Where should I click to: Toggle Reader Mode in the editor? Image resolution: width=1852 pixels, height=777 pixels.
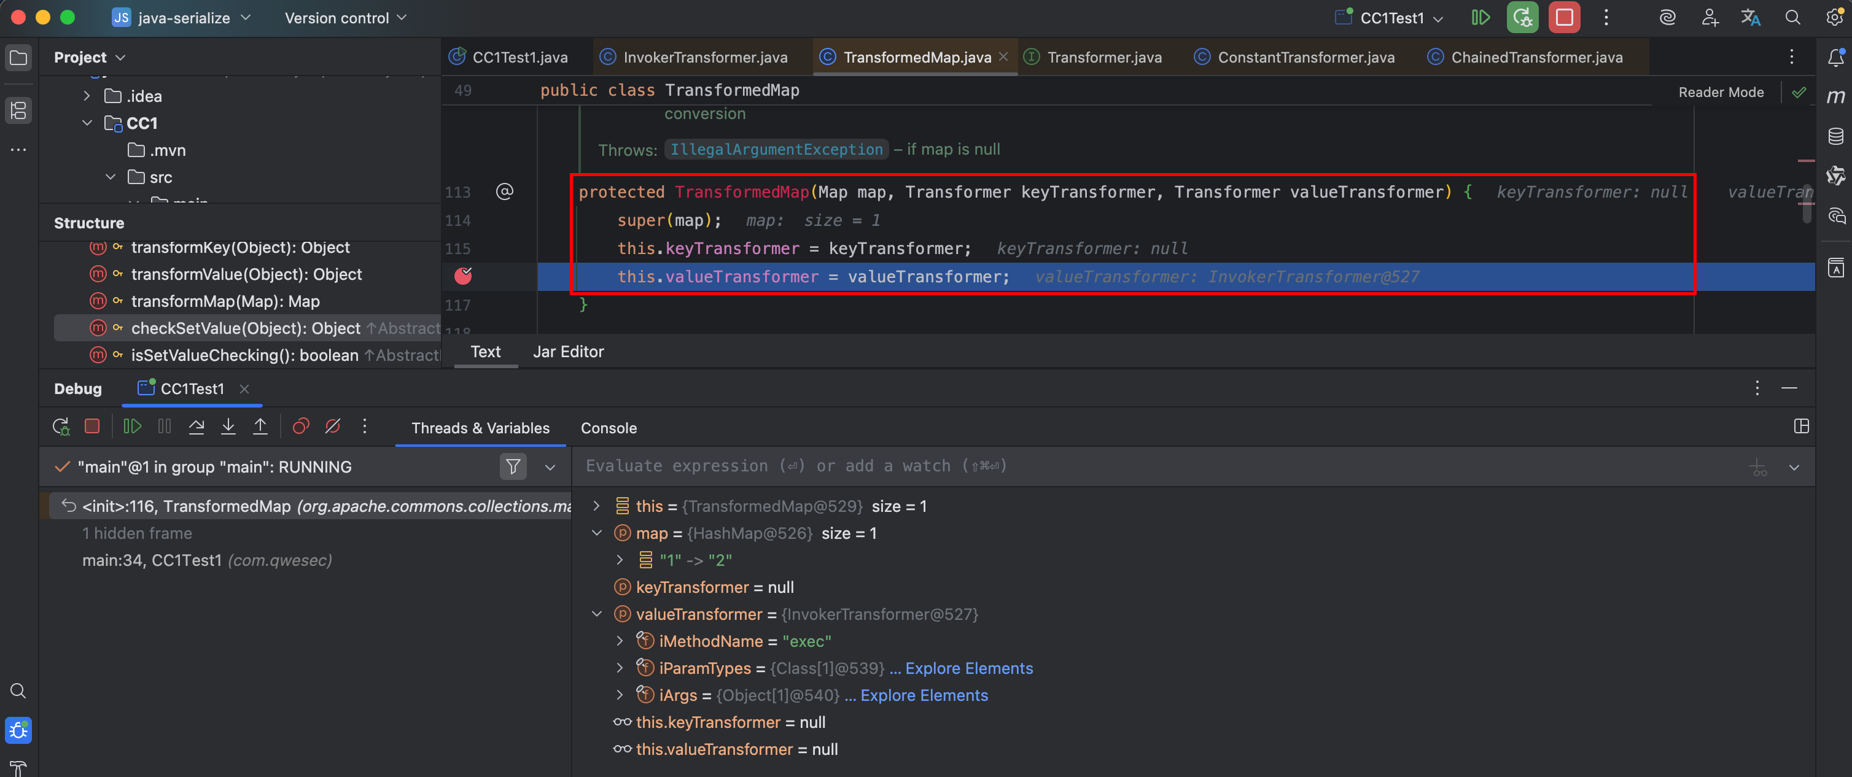1721,92
